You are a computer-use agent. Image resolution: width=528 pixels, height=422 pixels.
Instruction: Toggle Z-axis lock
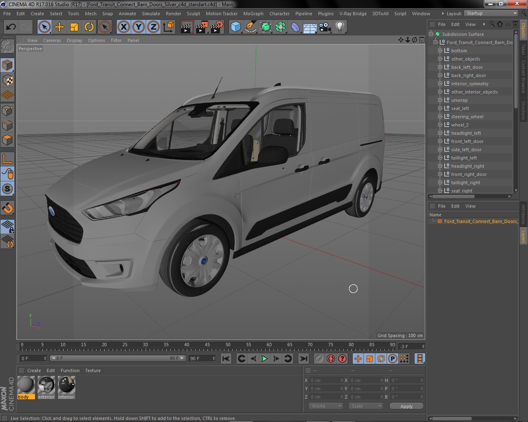tap(153, 27)
